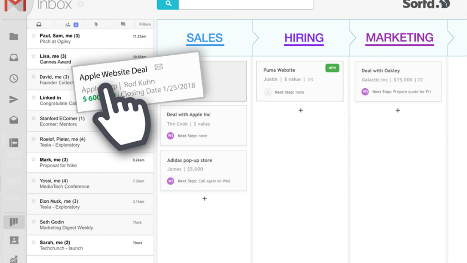
Task: Click the magnifier search button
Action: click(168, 4)
